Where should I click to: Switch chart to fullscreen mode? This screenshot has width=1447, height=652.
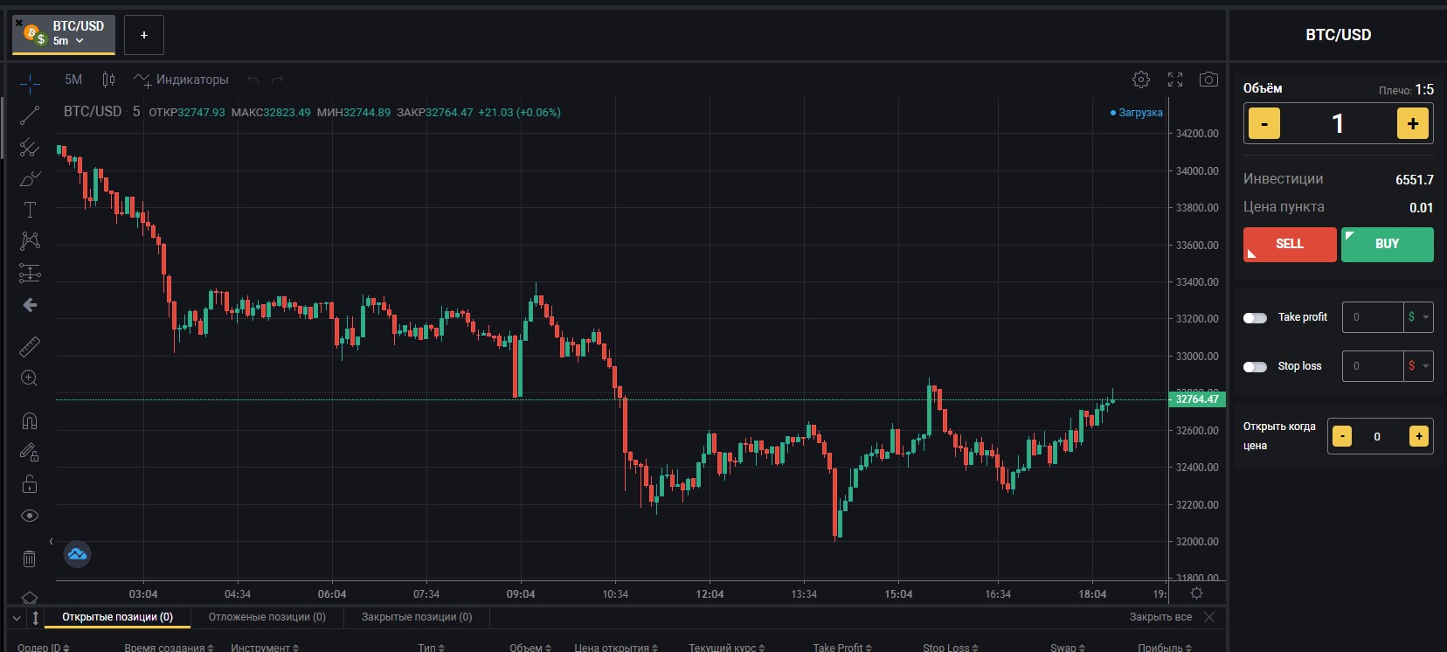pyautogui.click(x=1175, y=80)
